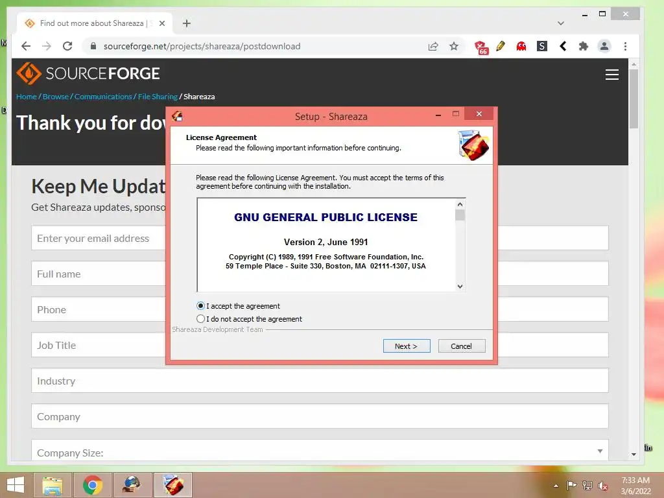Open File Explorer from the taskbar
Image resolution: width=664 pixels, height=498 pixels.
(53, 485)
